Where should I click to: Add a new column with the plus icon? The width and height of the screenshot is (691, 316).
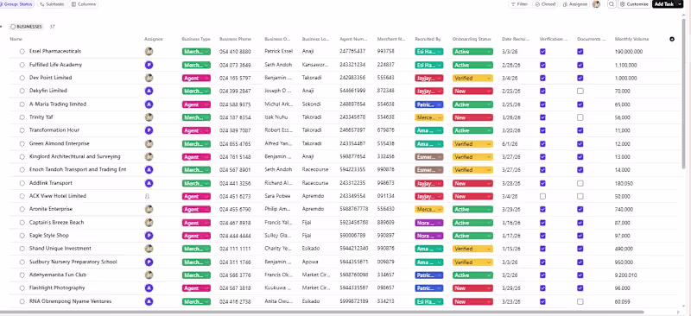pyautogui.click(x=672, y=39)
